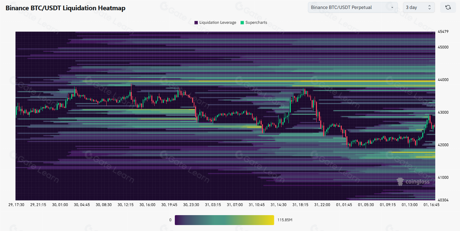Click the purple Liquidation Leverage legend square
The image size is (460, 231).
tap(196, 22)
